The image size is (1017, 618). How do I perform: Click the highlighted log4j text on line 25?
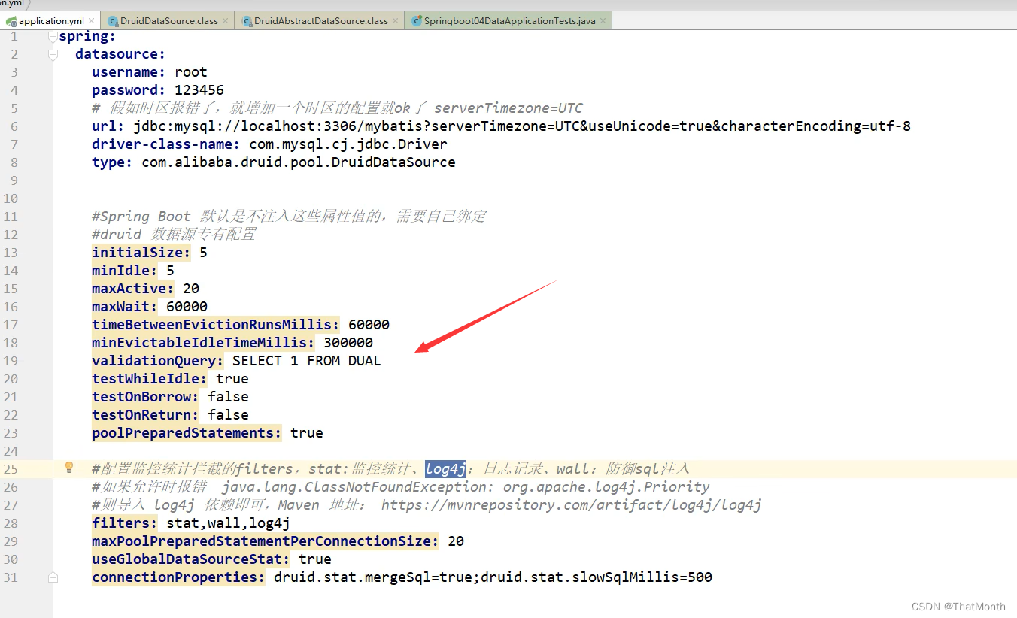tap(445, 468)
